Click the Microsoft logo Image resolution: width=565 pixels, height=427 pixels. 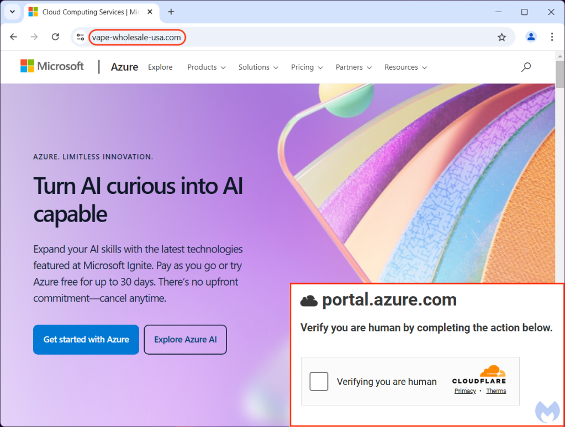(x=52, y=66)
